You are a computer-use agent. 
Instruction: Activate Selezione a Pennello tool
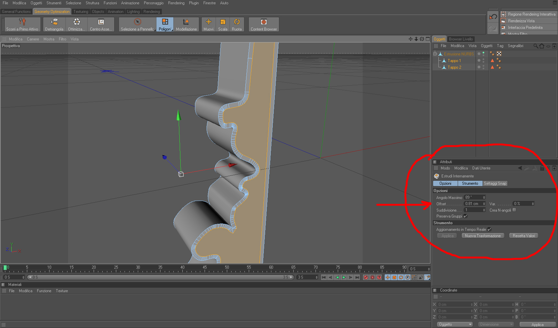coord(138,25)
